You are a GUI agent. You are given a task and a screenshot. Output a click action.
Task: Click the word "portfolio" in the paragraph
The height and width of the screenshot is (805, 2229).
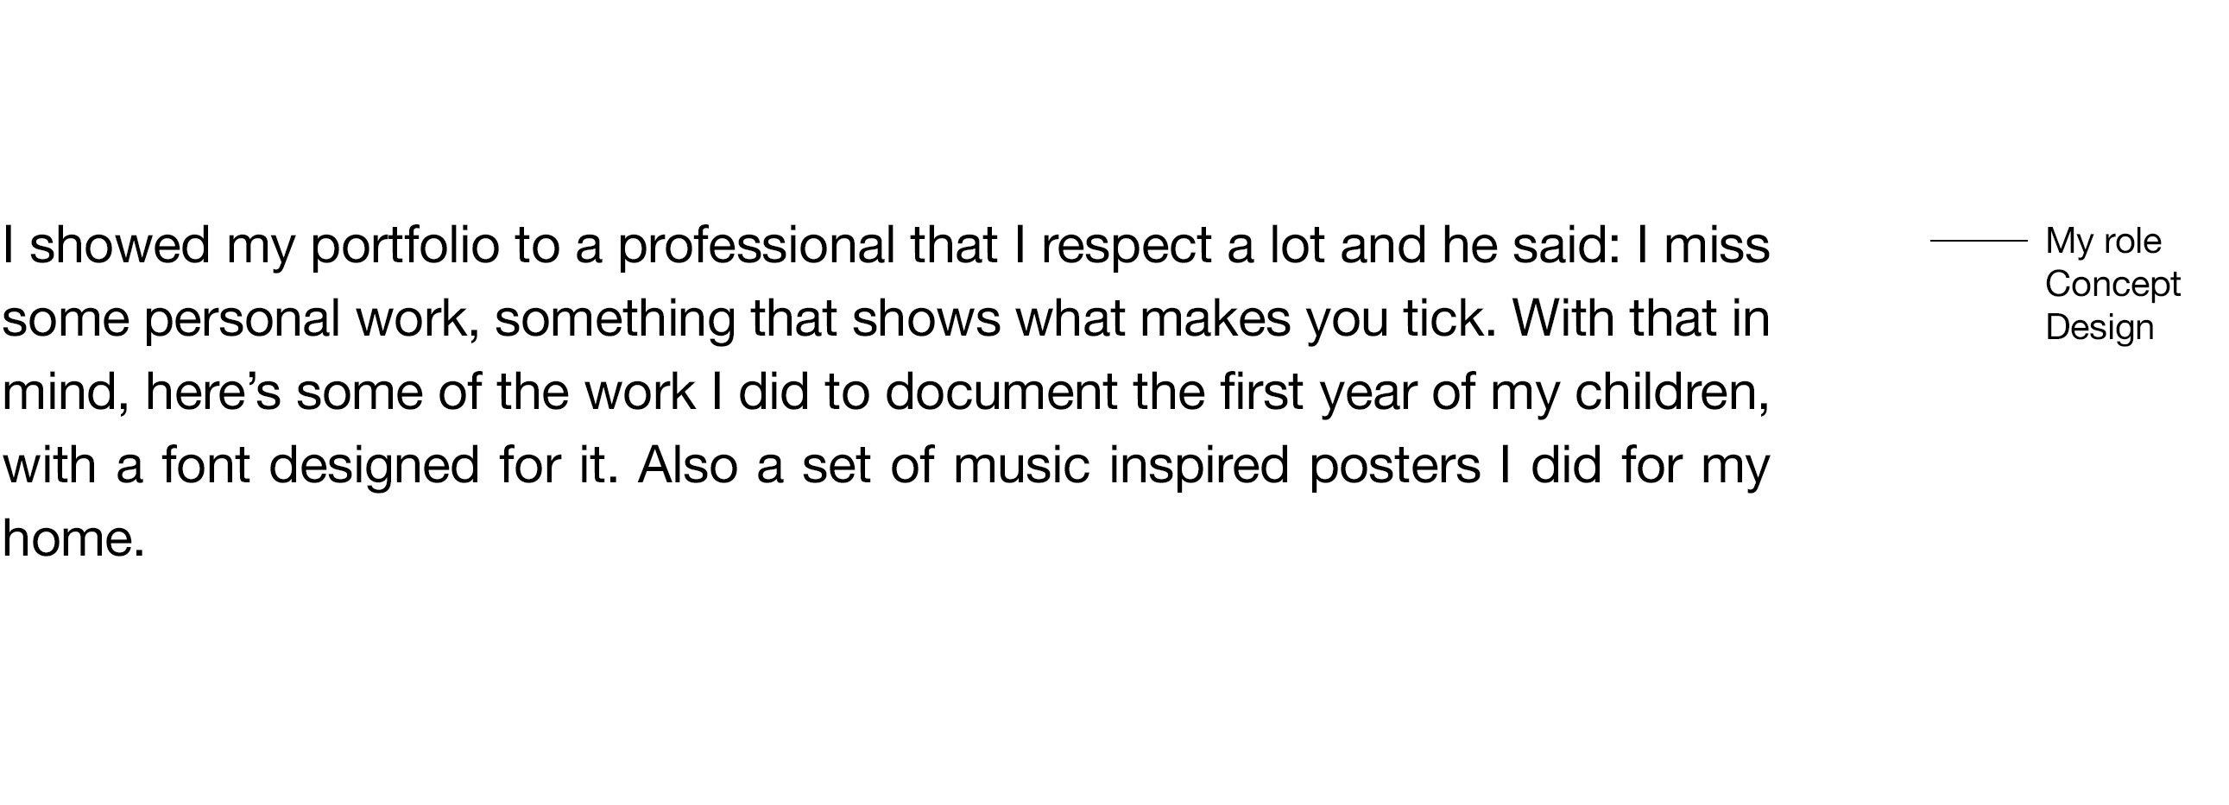point(404,246)
